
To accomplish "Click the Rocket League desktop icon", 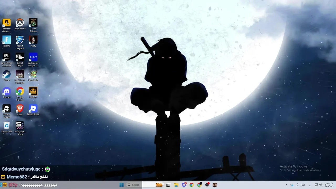I will (20, 43).
